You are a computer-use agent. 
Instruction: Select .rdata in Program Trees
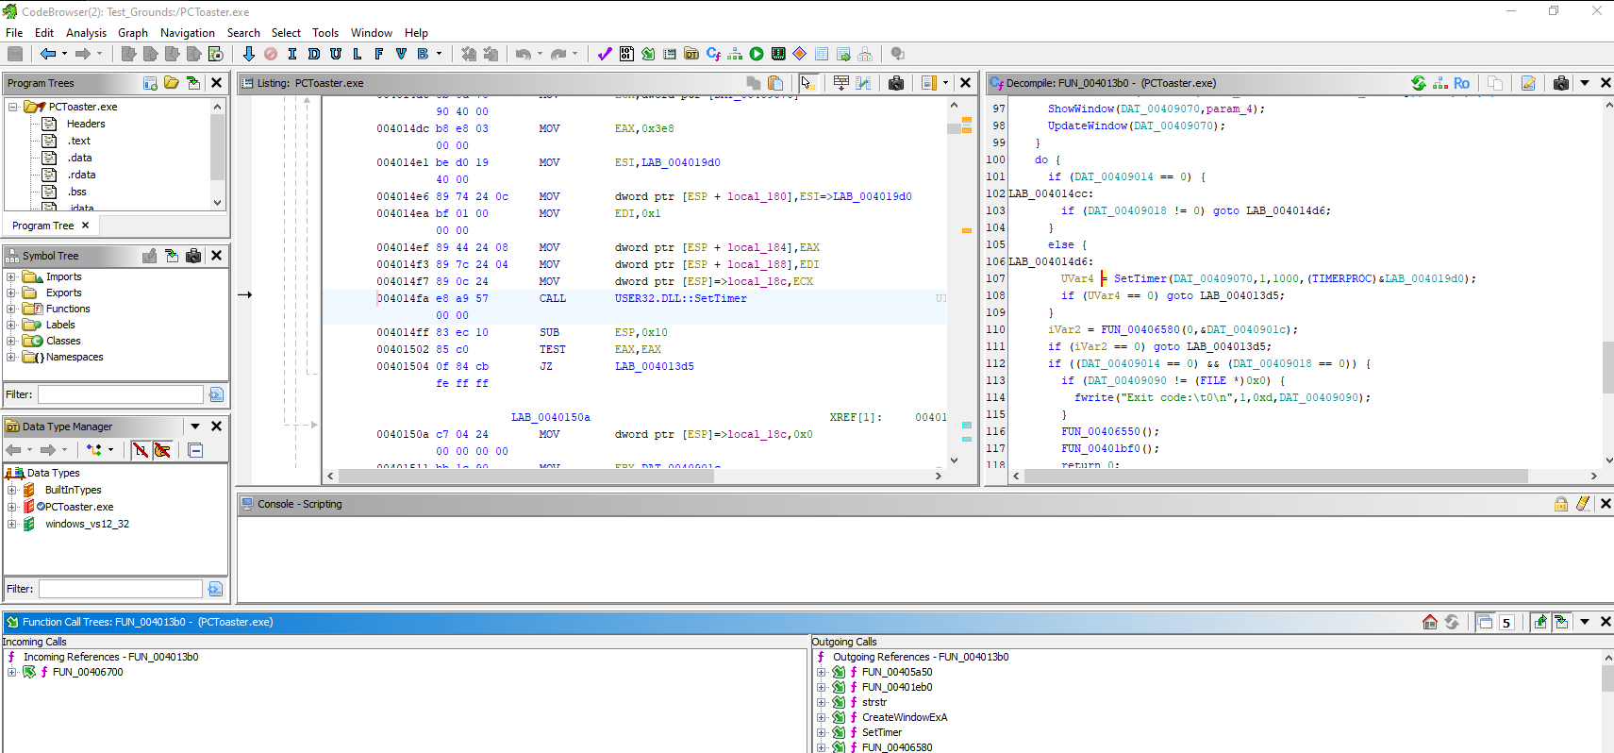pos(81,175)
